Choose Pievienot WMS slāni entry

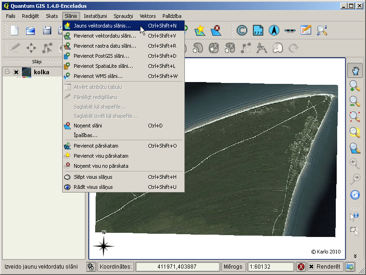click(x=124, y=76)
